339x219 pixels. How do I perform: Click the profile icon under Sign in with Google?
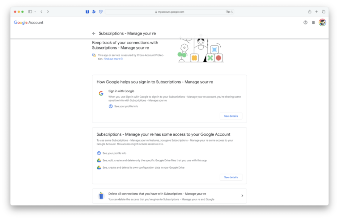coord(111,106)
